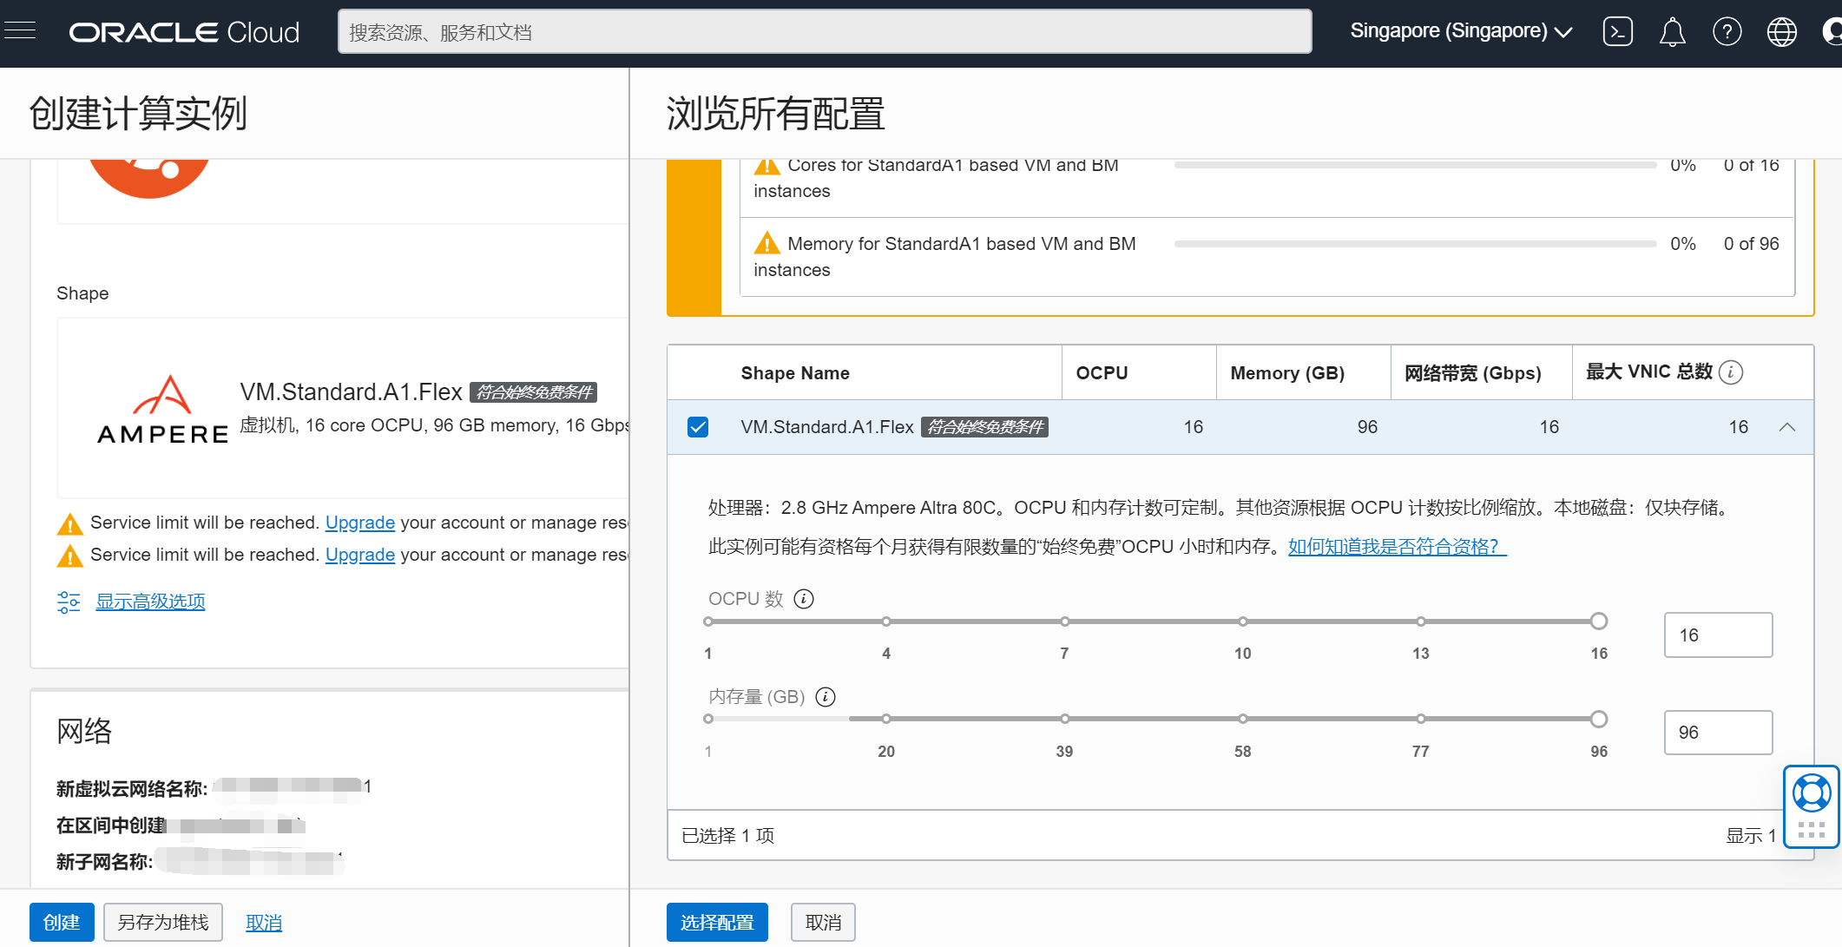Open the Singapore region dropdown
Screen dimensions: 1842x947
point(1461,32)
